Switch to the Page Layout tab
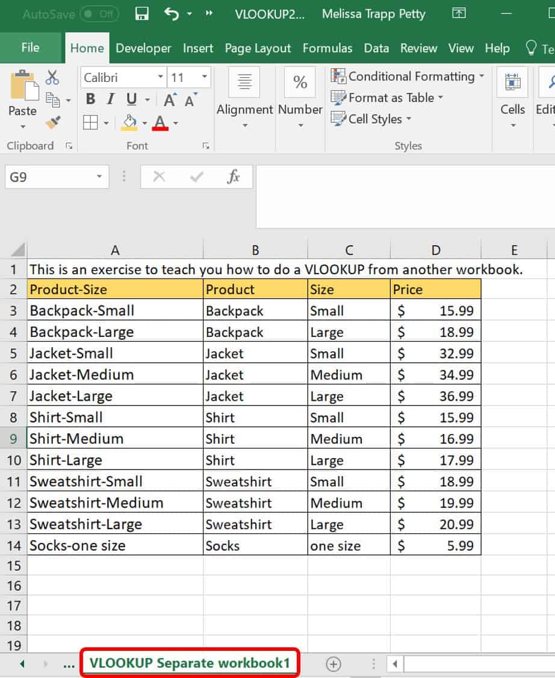The width and height of the screenshot is (555, 678). click(x=258, y=48)
